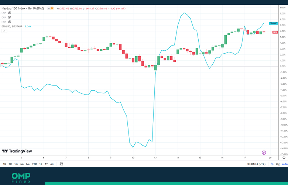
Task: Toggle the log scale button
Action: 278,164
